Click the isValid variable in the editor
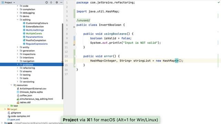This screenshot has width=221, height=124. pyautogui.click(x=110, y=38)
